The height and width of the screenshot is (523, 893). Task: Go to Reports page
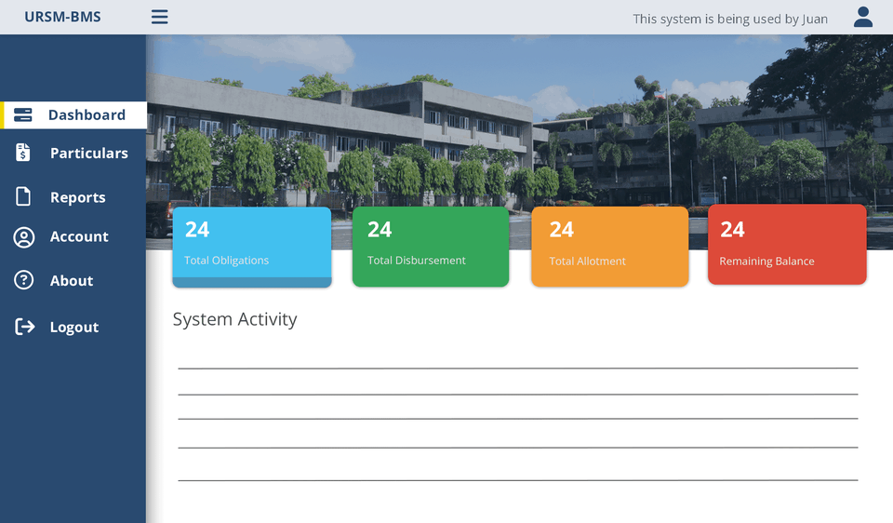click(x=77, y=197)
